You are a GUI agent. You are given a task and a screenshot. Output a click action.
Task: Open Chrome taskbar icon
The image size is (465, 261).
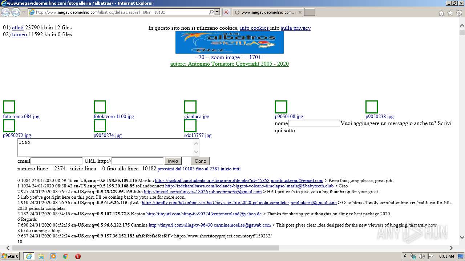66,256
